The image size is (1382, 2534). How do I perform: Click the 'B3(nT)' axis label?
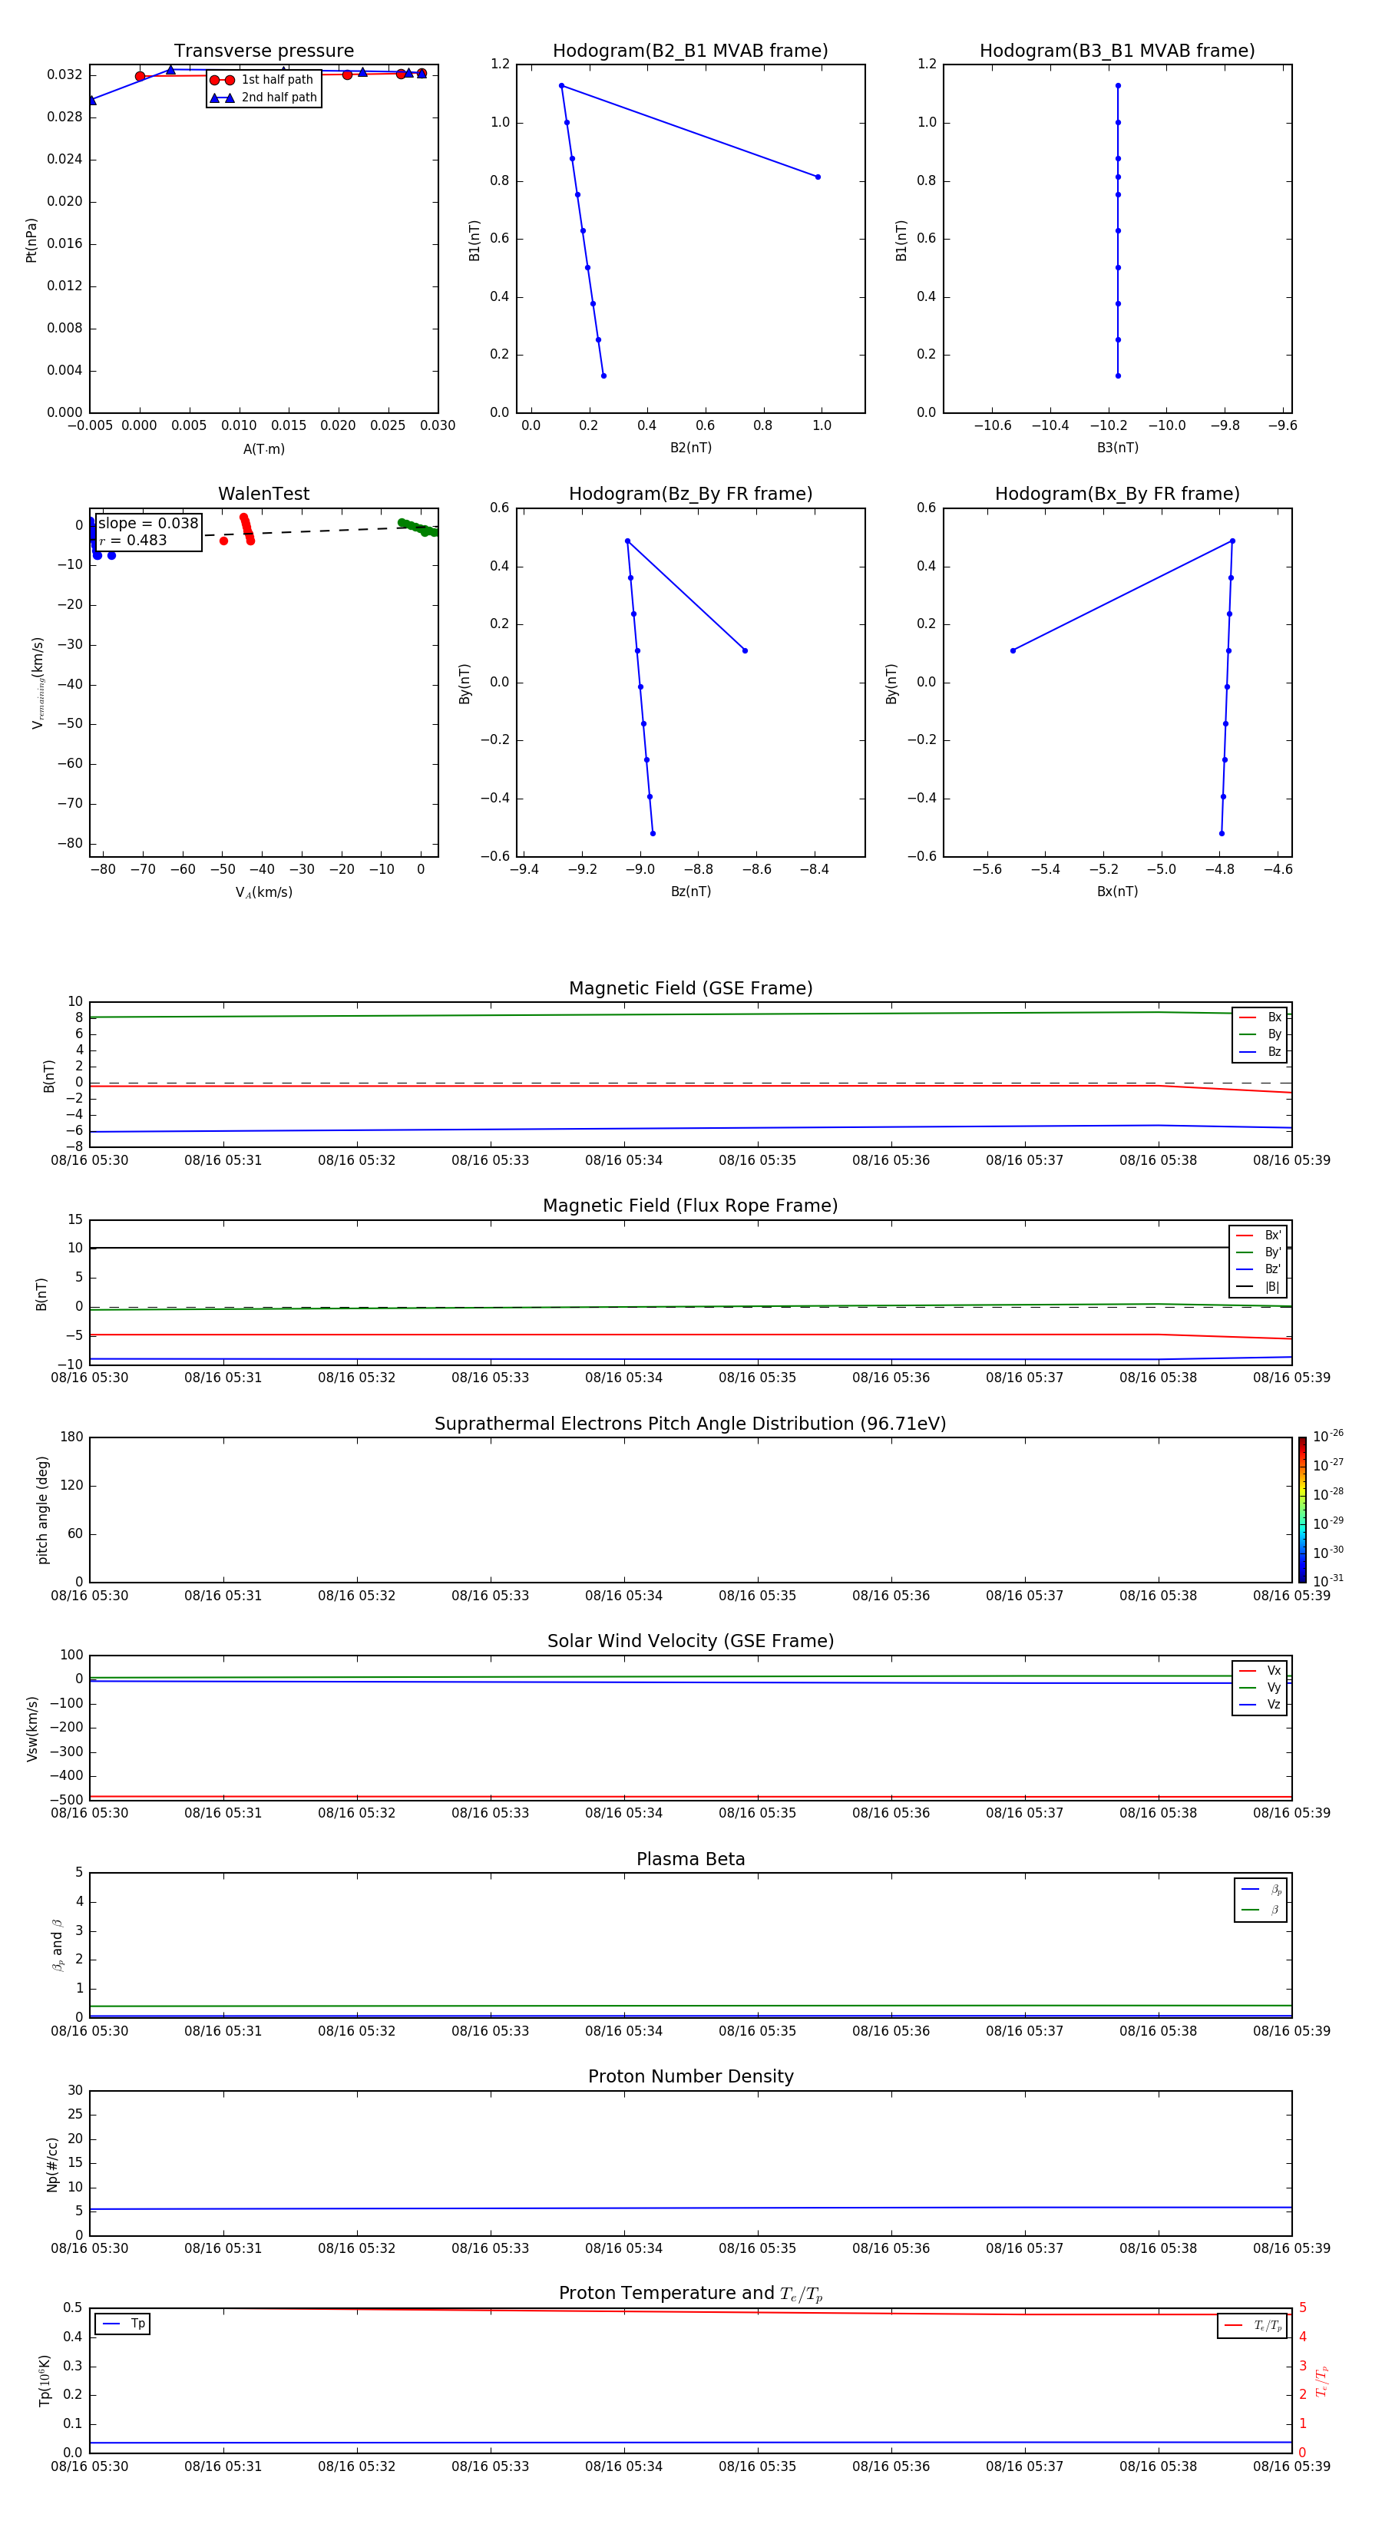pyautogui.click(x=1117, y=448)
